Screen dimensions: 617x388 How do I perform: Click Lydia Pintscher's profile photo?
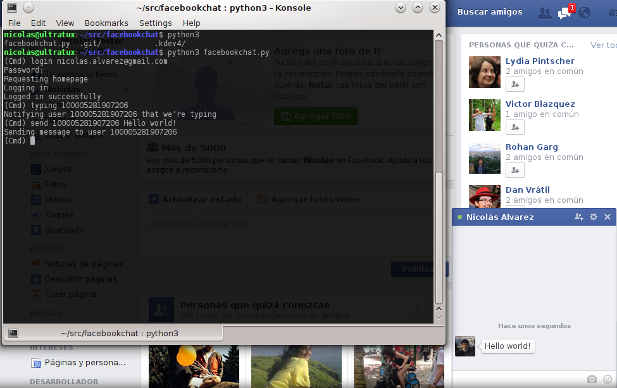coord(484,72)
